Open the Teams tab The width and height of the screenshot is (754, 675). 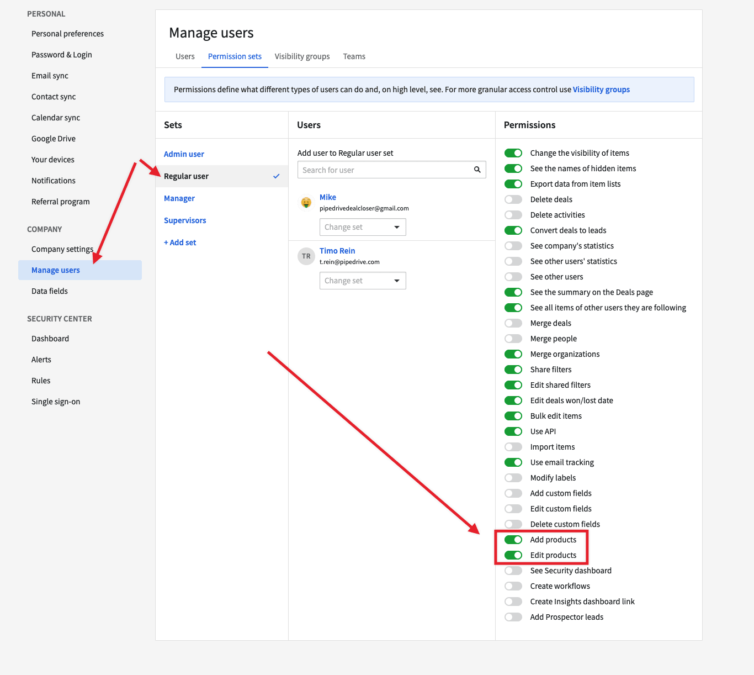click(x=354, y=56)
